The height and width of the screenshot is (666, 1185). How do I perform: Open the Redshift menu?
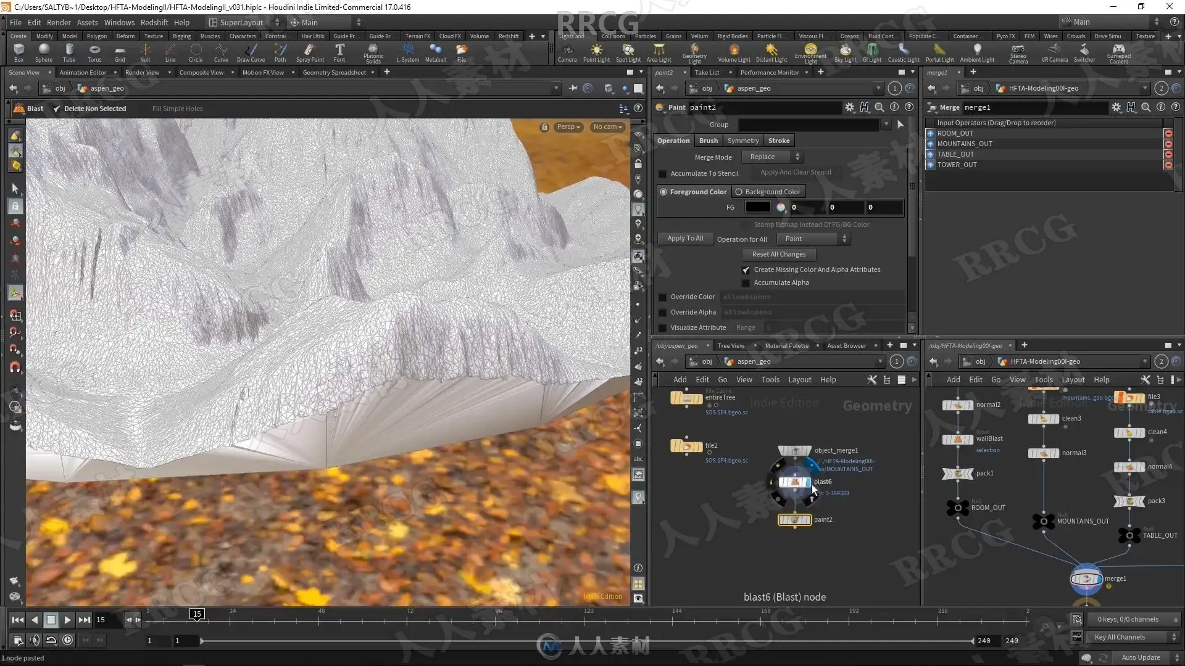(154, 22)
